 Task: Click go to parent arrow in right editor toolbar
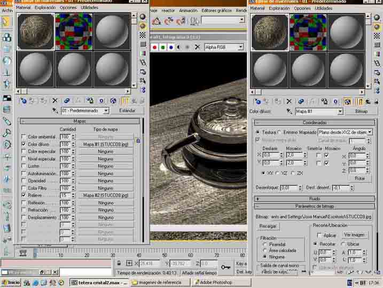(x=368, y=101)
